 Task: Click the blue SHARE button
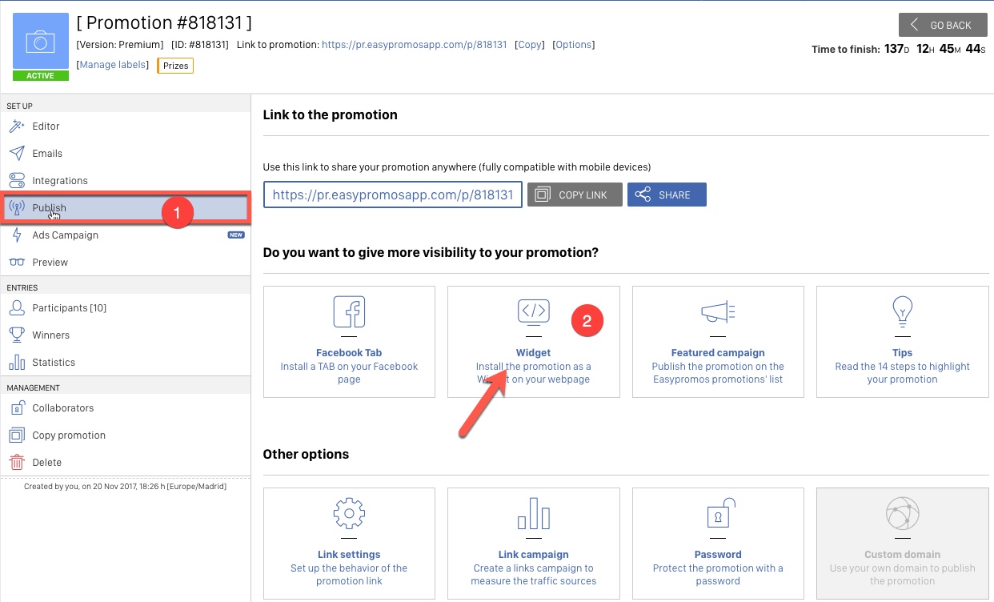click(x=667, y=195)
